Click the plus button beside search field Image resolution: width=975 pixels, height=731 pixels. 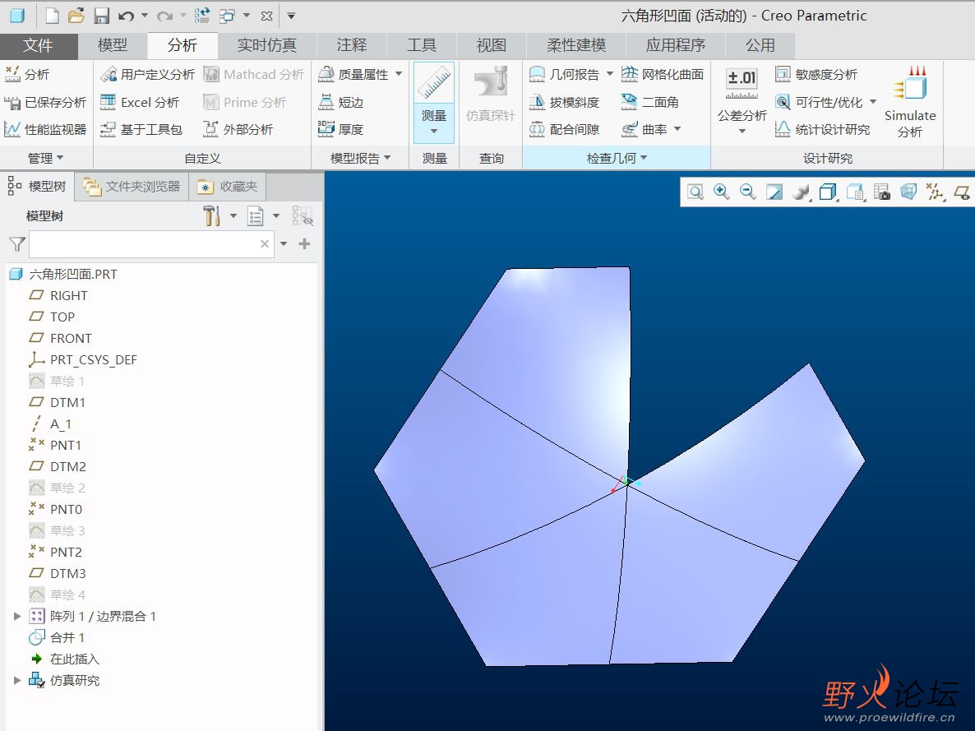coord(305,244)
